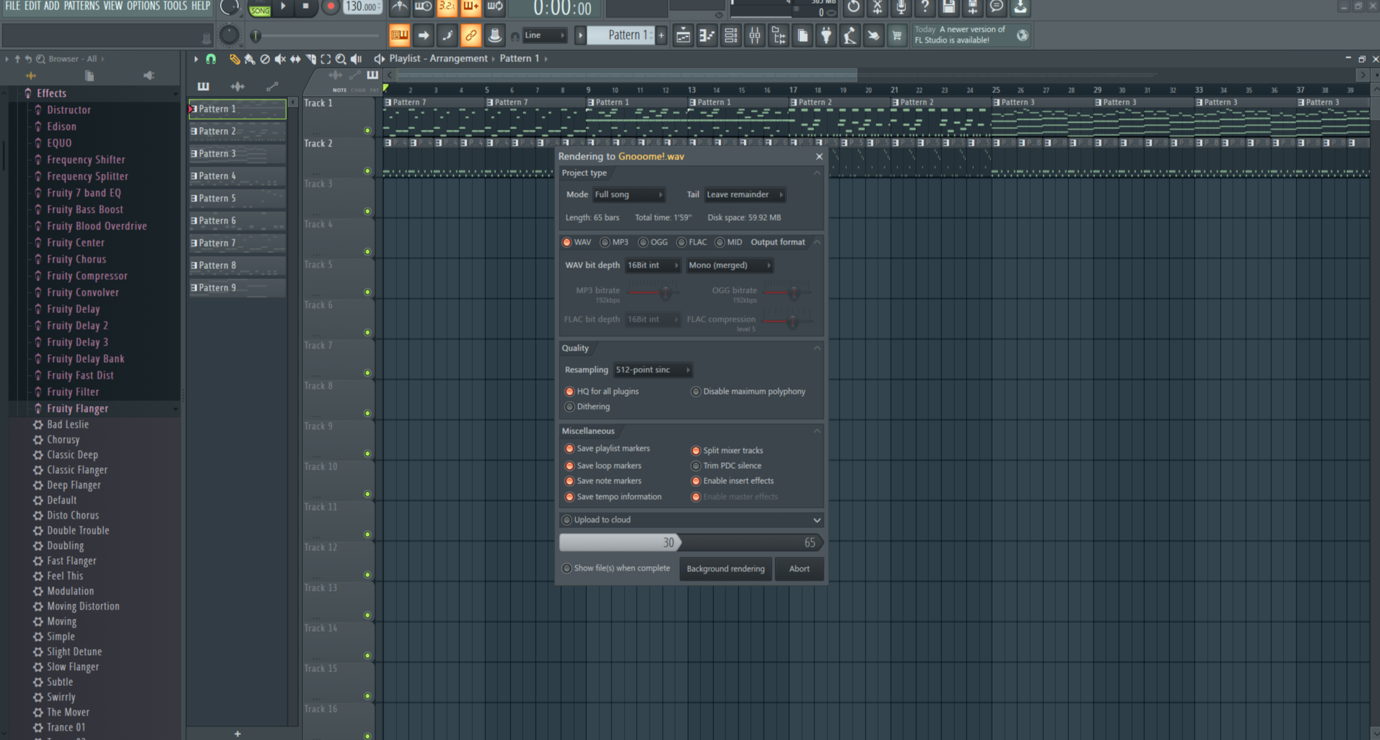Open the VIEW menu
The height and width of the screenshot is (740, 1380).
coord(113,6)
